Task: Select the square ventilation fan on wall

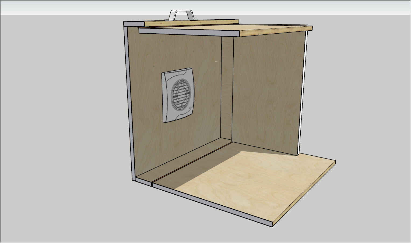Action: 177,95
